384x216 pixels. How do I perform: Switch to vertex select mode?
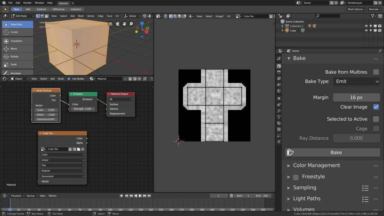[38, 16]
